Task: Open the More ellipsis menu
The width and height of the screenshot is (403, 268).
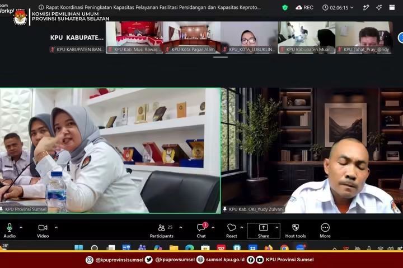Action: [x=325, y=231]
